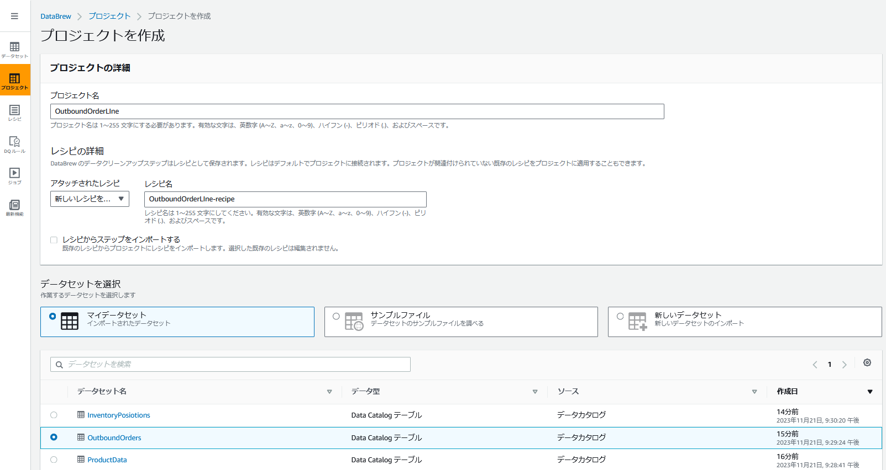The width and height of the screenshot is (886, 470).
Task: Open Projects in the sidebar
Action: tap(15, 81)
